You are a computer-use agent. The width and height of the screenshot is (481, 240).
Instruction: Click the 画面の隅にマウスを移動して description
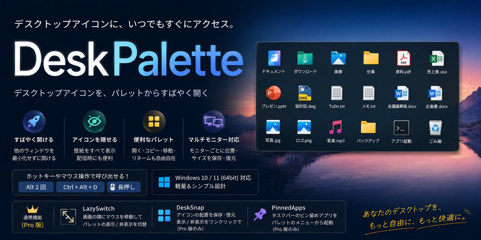pos(113,217)
